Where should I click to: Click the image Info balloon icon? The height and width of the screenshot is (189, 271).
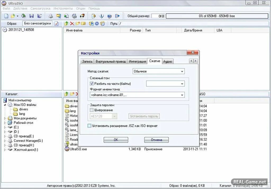(x=101, y=16)
